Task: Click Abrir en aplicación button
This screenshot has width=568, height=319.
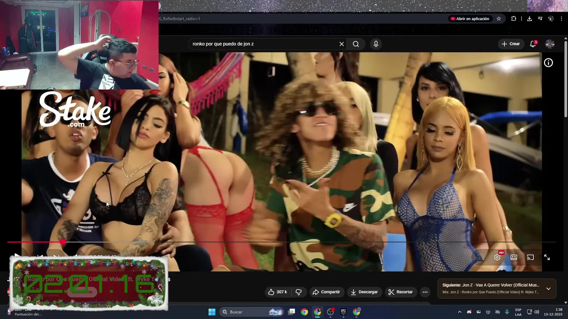Action: pos(470,19)
